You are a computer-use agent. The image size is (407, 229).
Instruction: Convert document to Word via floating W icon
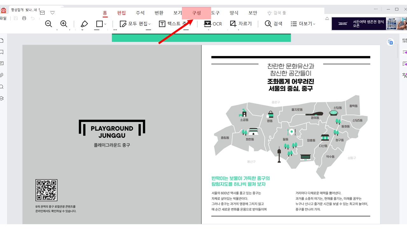(390, 42)
